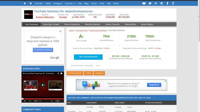The image size is (200, 112).
Task: Click right thumbnail in sponsored video
Action: tap(55, 86)
